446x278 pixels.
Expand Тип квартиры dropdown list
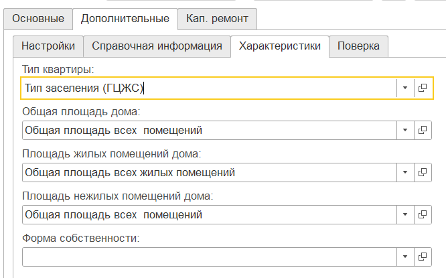tap(405, 88)
